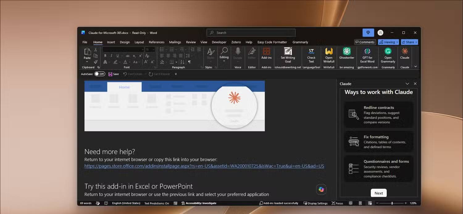Open Customize Quick Access Toolbar dropdown
This screenshot has height=214, width=463.
point(176,74)
